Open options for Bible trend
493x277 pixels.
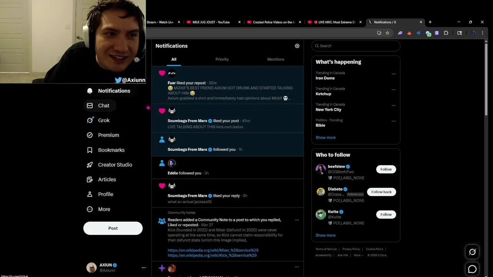(x=394, y=121)
